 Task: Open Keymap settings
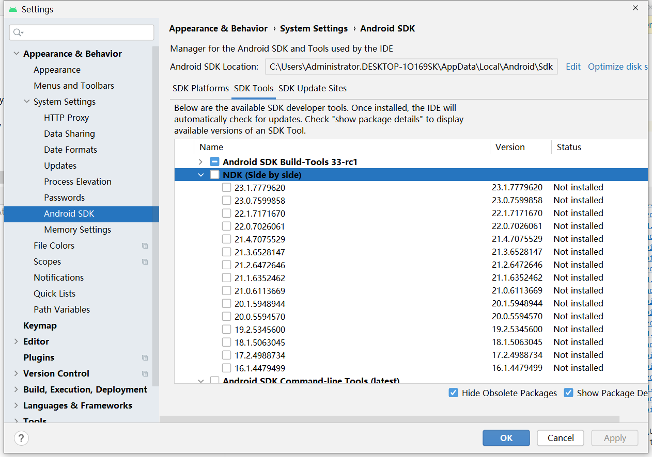point(40,325)
